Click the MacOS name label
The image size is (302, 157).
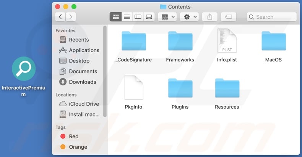click(273, 60)
